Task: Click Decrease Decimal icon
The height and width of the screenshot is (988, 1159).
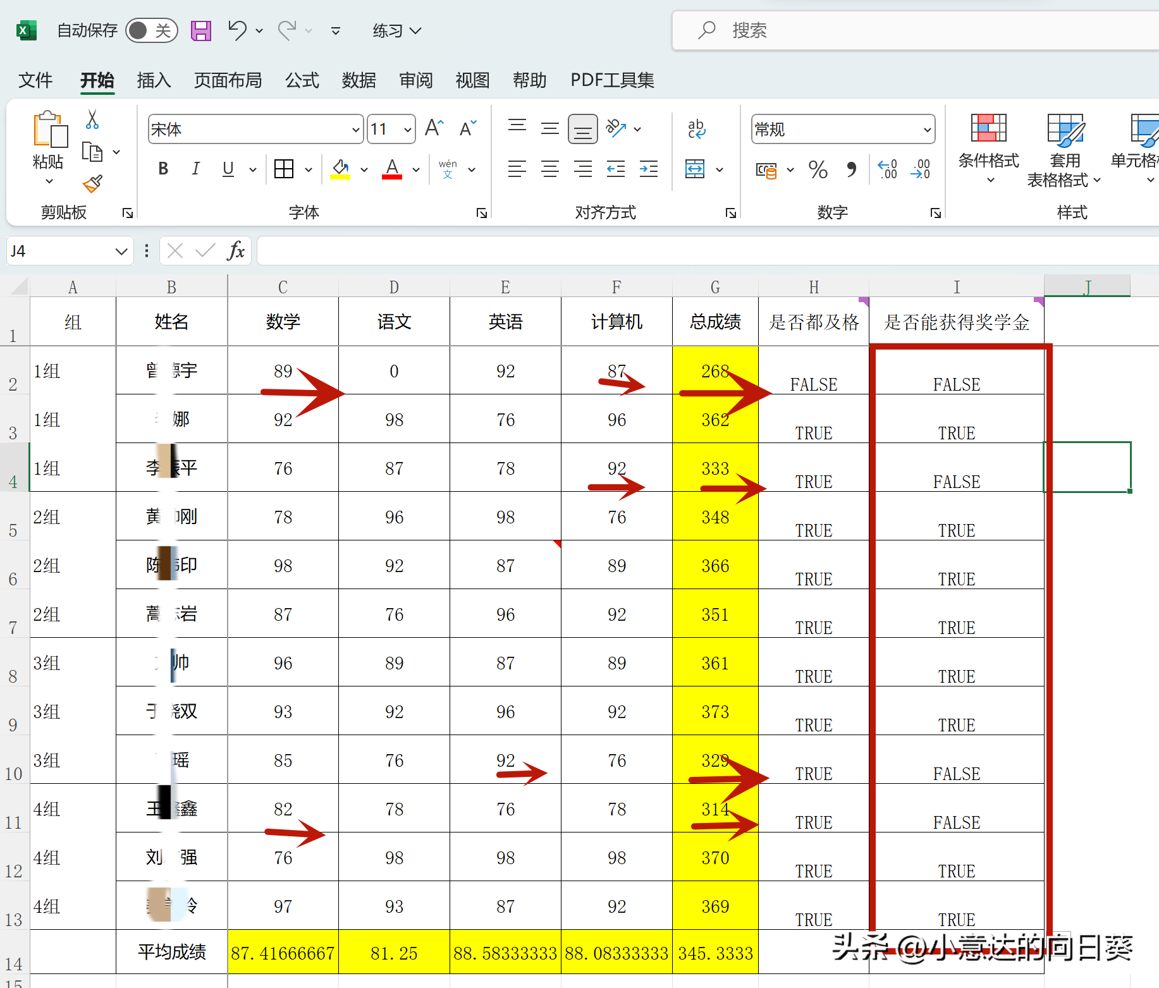Action: pos(921,169)
